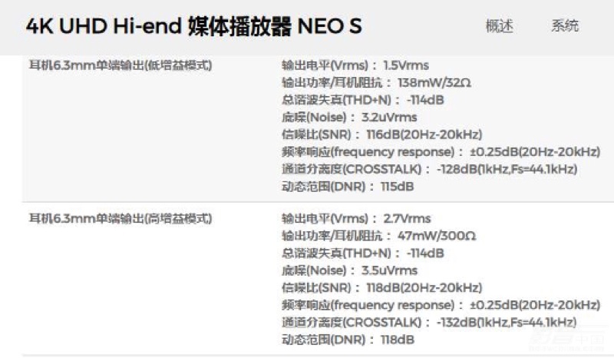Click the DNR 118dB line
Image resolution: width=614 pixels, height=358 pixels.
tap(348, 340)
